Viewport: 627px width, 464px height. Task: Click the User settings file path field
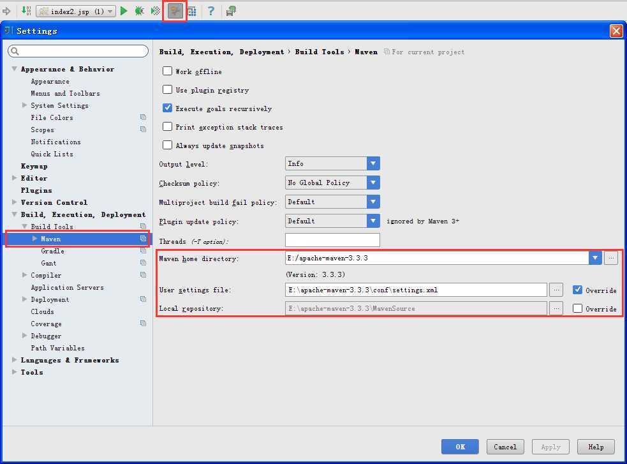[x=416, y=290]
